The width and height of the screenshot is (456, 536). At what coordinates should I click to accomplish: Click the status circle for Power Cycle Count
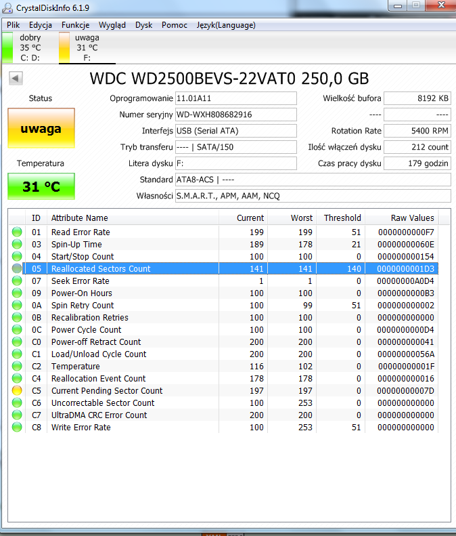pos(17,329)
